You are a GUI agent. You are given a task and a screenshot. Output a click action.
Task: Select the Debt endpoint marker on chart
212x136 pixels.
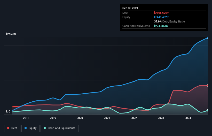tap(208, 86)
